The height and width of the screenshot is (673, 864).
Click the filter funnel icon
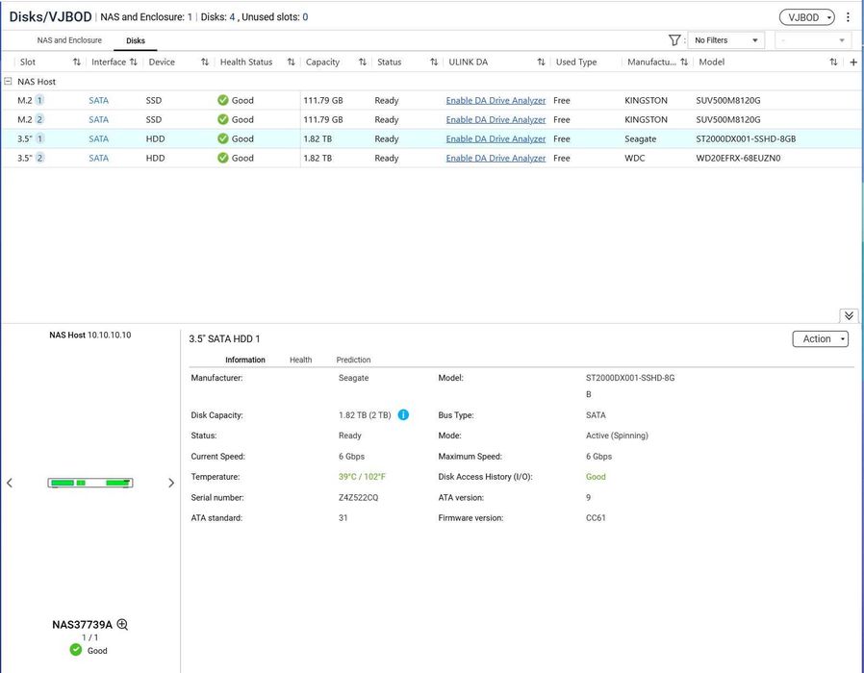674,40
